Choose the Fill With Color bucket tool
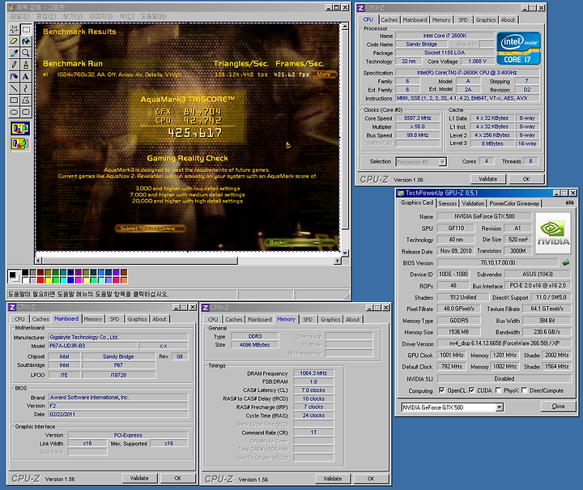Image resolution: width=583 pixels, height=490 pixels. click(26, 40)
